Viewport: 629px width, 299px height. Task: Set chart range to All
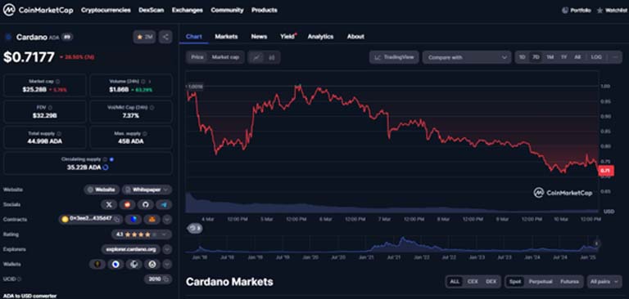click(x=577, y=57)
